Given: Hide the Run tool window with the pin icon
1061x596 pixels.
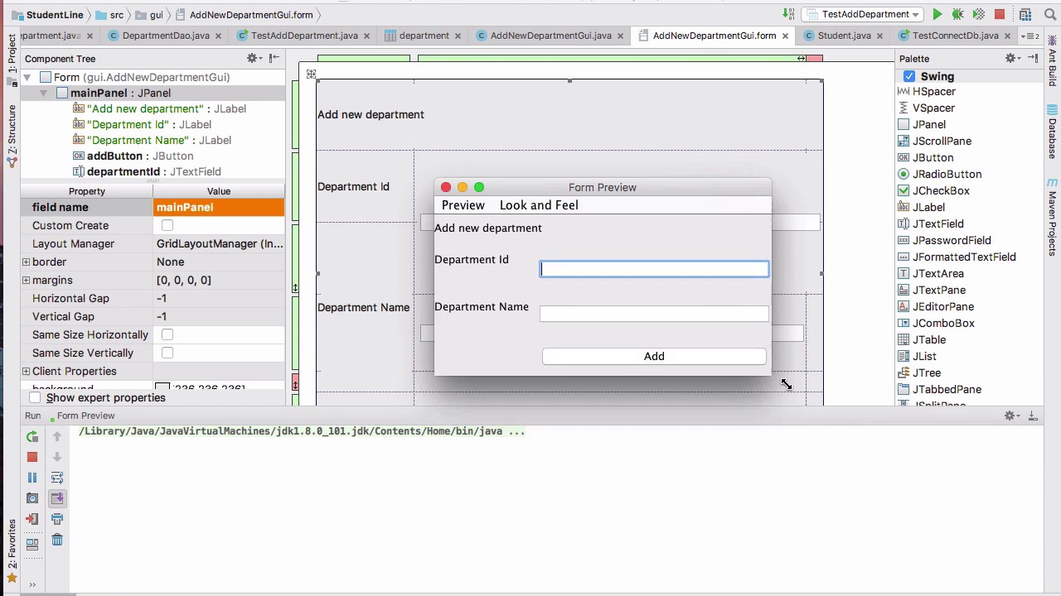Looking at the screenshot, I should 1033,416.
